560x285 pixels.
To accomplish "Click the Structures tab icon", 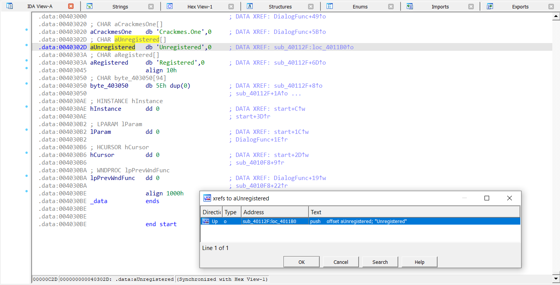I will click(x=250, y=6).
